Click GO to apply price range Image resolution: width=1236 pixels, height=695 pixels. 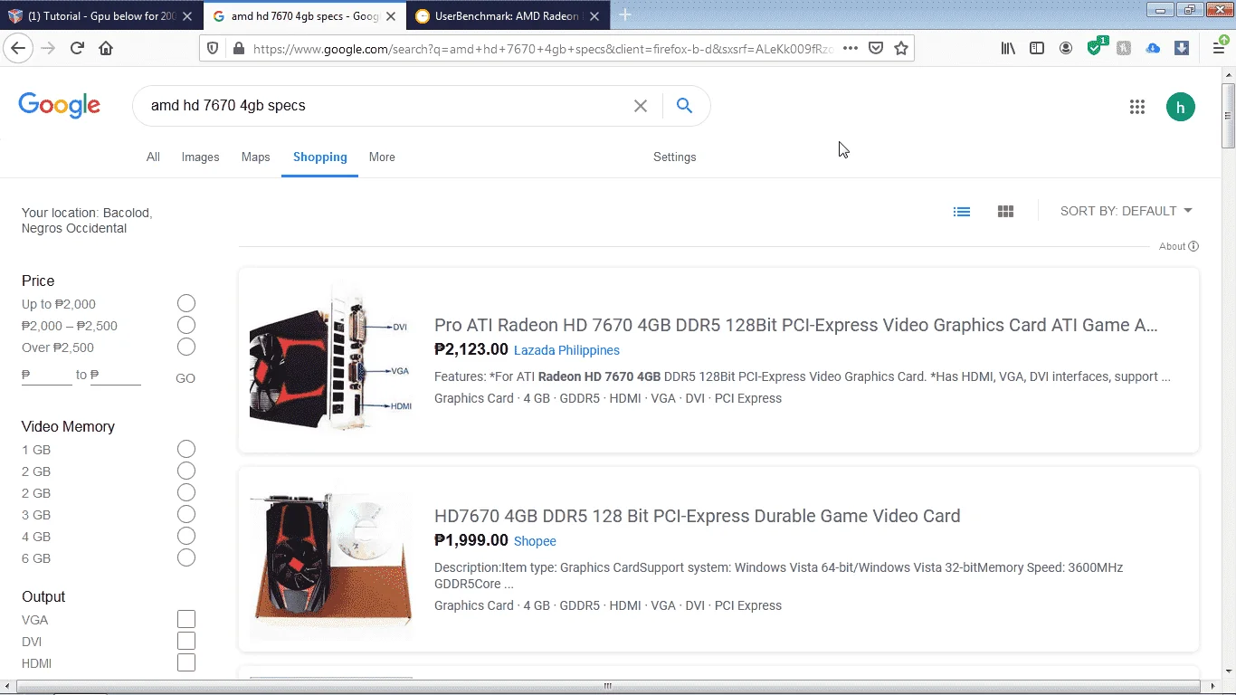185,378
